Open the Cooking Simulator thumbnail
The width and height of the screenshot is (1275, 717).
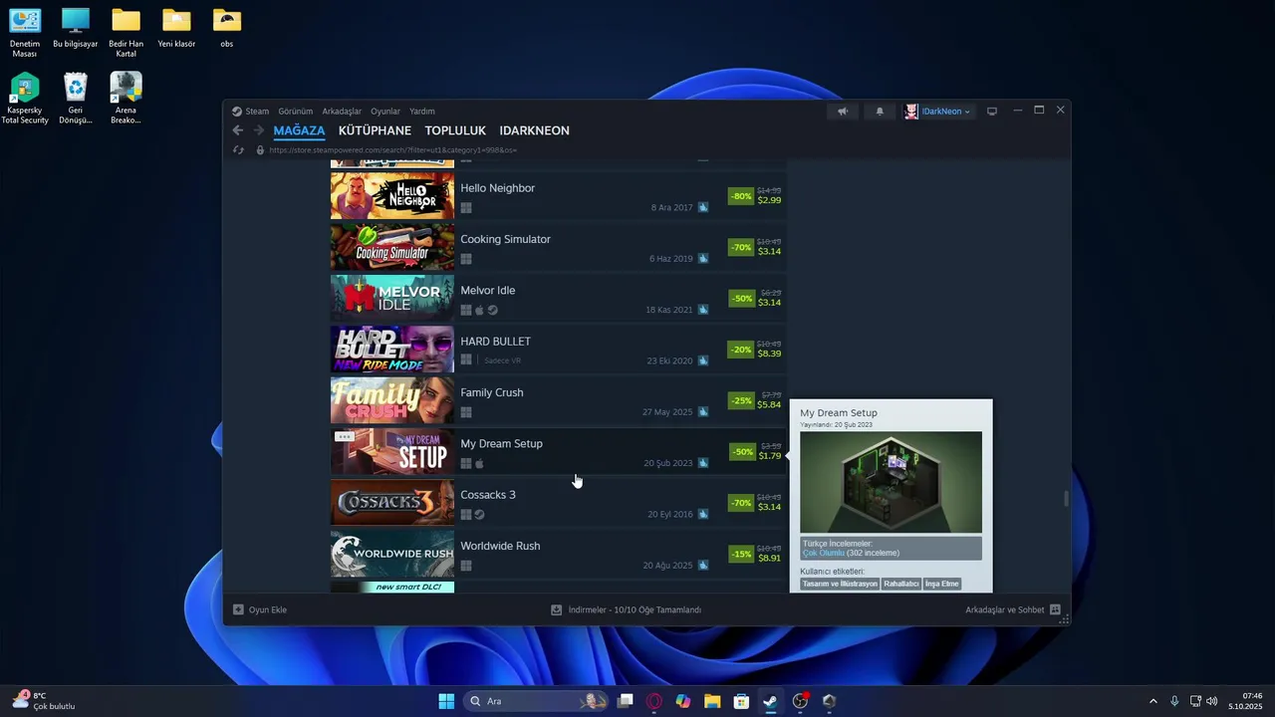392,247
